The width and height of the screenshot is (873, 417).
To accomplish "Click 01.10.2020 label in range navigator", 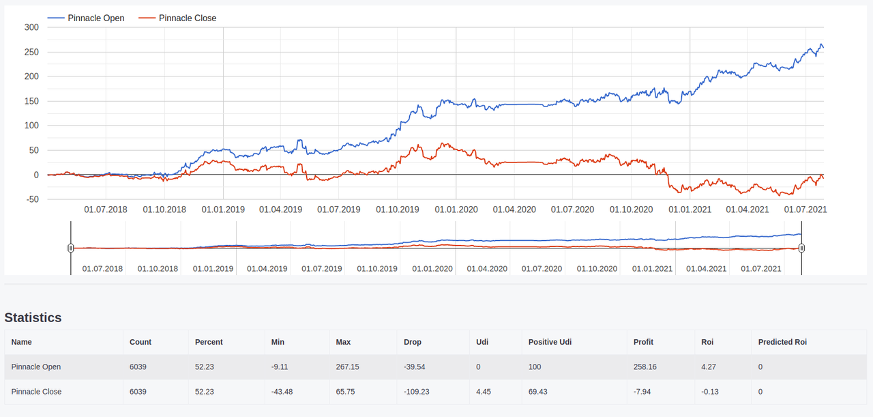I will point(597,269).
